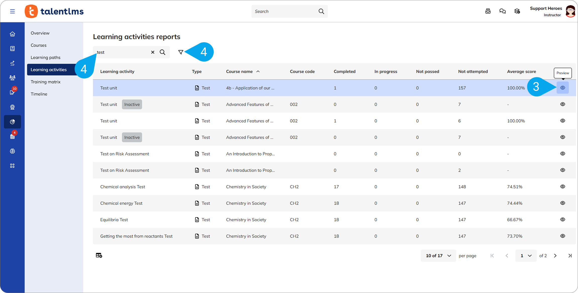Click the Home icon in sidebar
Viewport: 578px width, 293px height.
[x=12, y=34]
